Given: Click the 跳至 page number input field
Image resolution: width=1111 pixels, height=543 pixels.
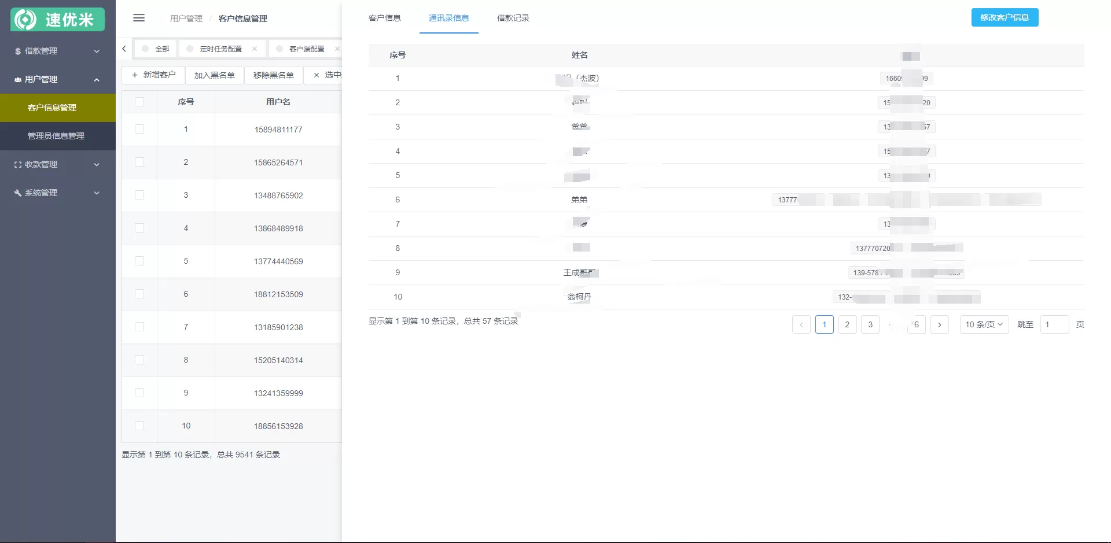Looking at the screenshot, I should coord(1054,324).
